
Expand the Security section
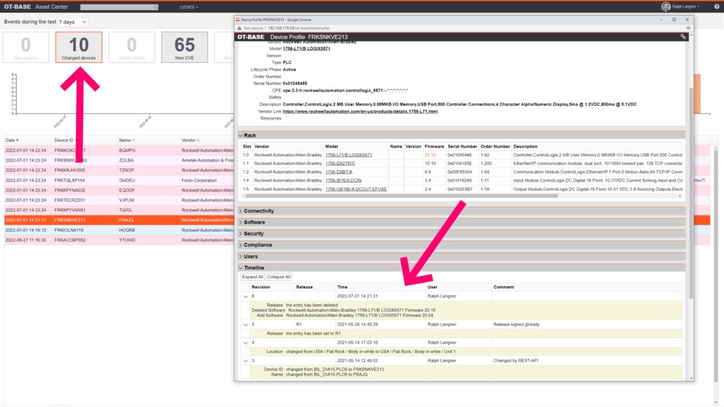point(253,233)
